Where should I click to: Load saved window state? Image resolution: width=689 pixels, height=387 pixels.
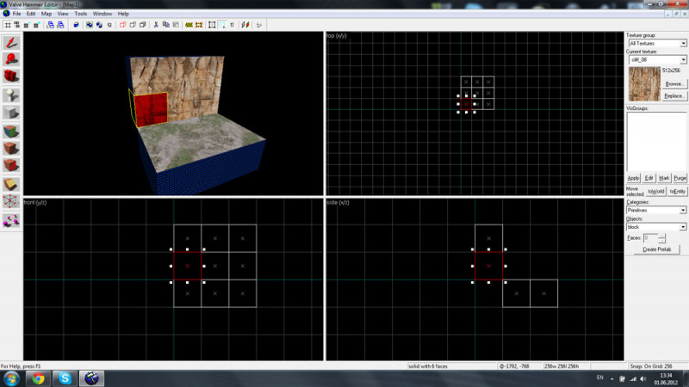point(51,25)
